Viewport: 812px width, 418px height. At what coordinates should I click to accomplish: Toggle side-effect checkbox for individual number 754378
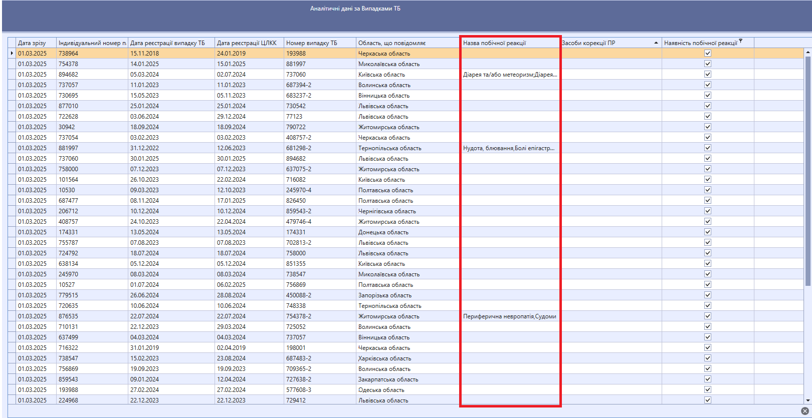tap(708, 64)
